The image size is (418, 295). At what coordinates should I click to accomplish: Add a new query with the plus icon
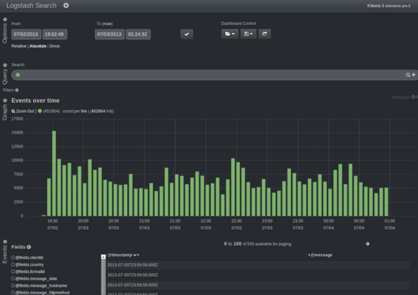[x=414, y=75]
